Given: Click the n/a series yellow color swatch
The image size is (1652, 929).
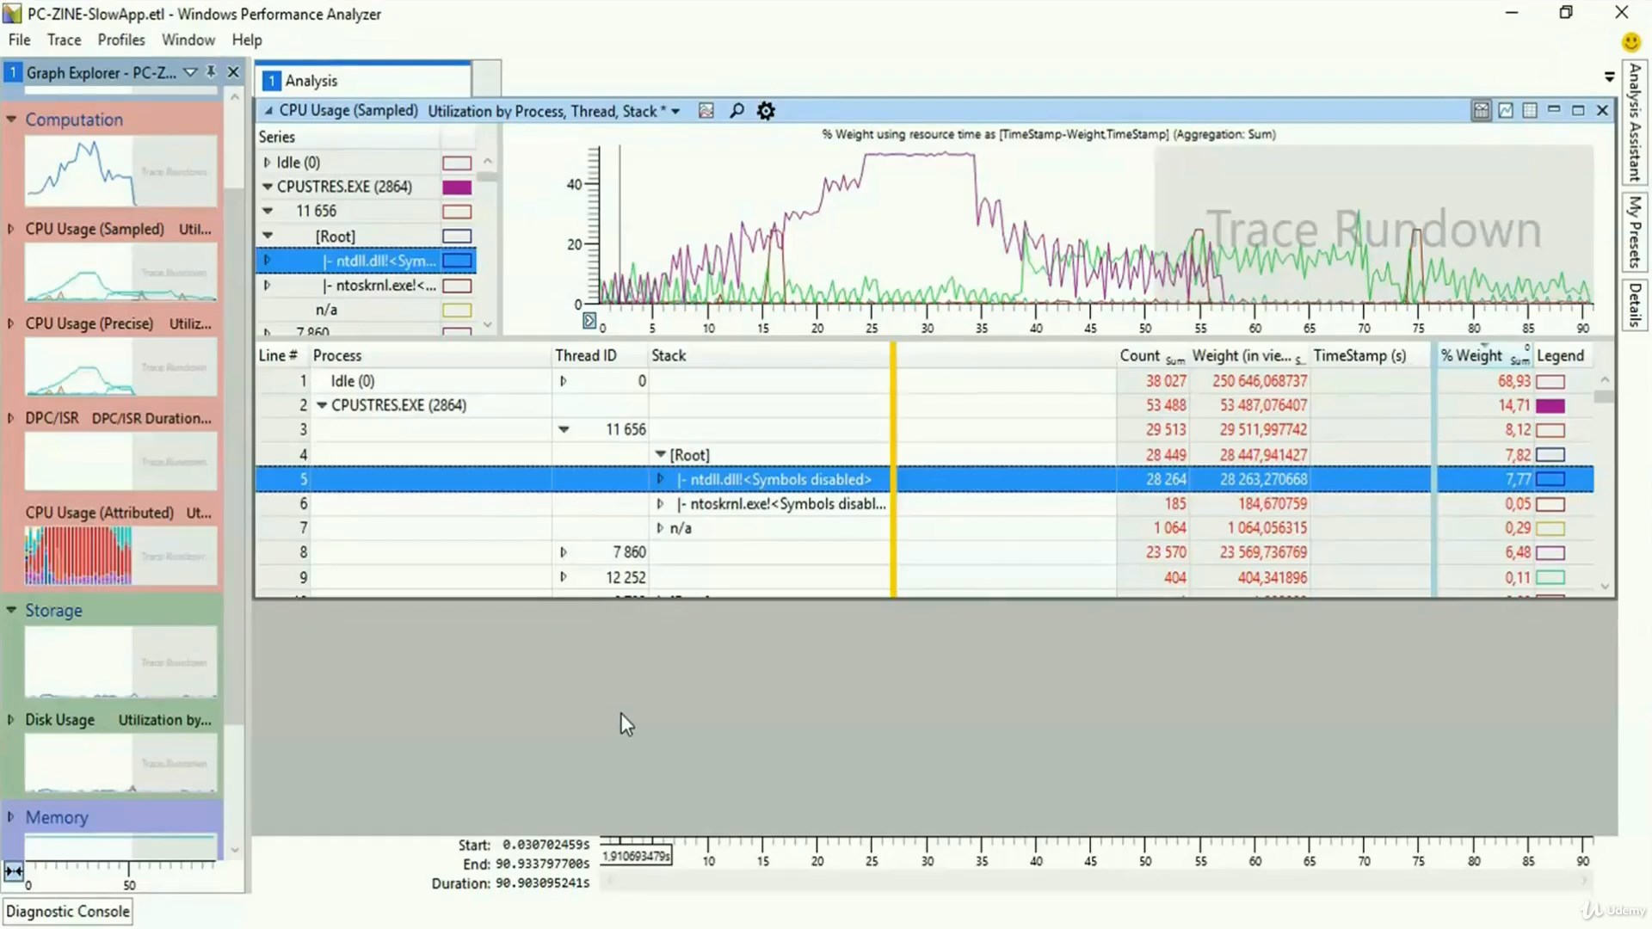Looking at the screenshot, I should [457, 311].
